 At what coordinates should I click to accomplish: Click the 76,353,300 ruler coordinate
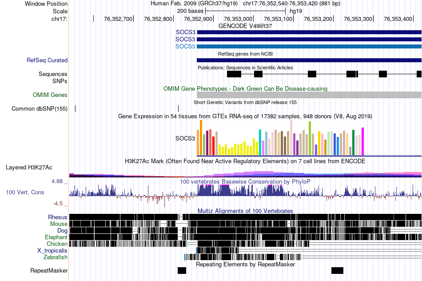(x=358, y=19)
